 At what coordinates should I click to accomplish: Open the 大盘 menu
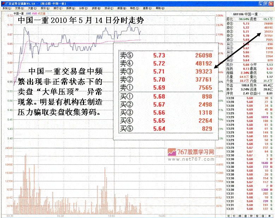(x=32, y=8)
